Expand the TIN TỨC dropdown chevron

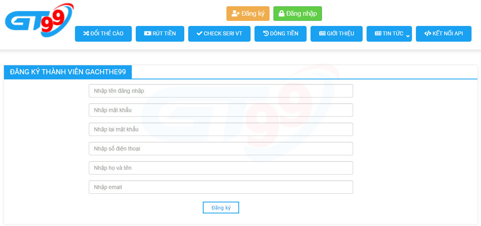[408, 37]
